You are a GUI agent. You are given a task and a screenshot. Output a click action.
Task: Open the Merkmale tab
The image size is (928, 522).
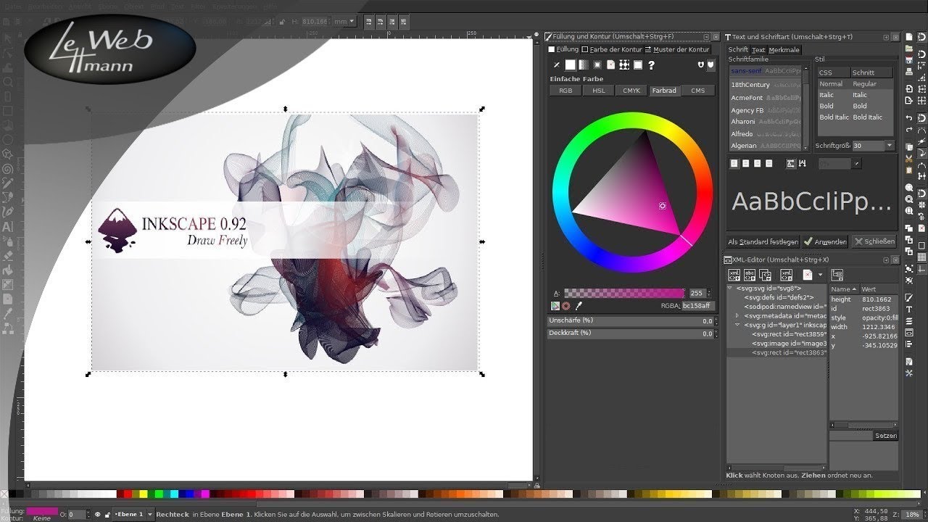[x=784, y=50]
